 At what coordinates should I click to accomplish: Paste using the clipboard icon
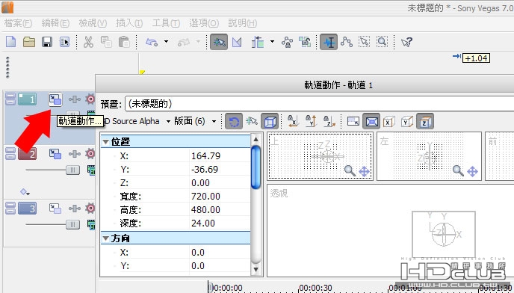click(x=124, y=42)
